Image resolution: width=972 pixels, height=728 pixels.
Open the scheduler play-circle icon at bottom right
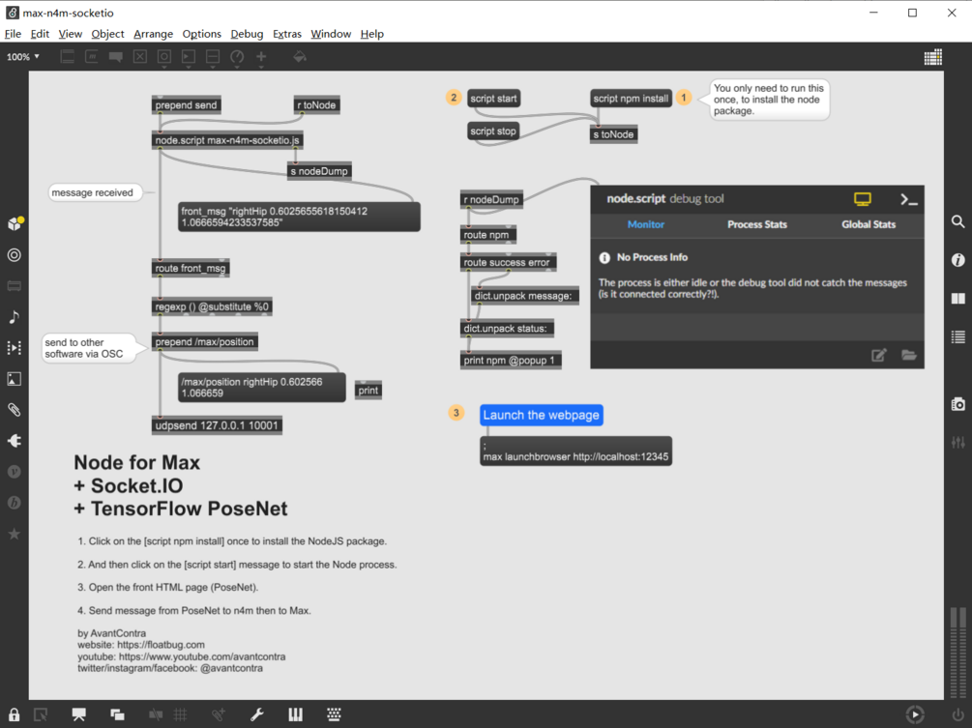(915, 714)
